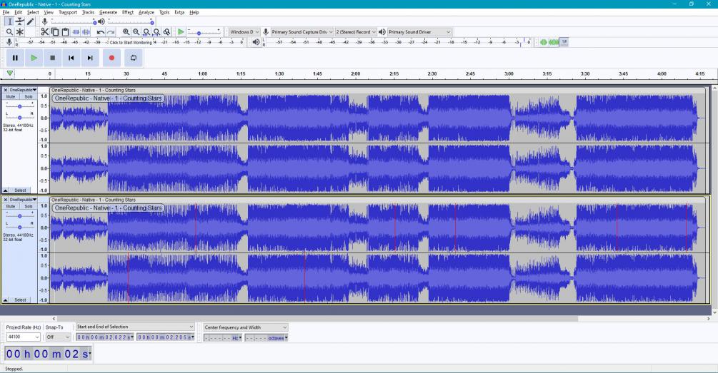718x373 pixels.
Task: Click the Paste clipboard icon
Action: (65, 32)
